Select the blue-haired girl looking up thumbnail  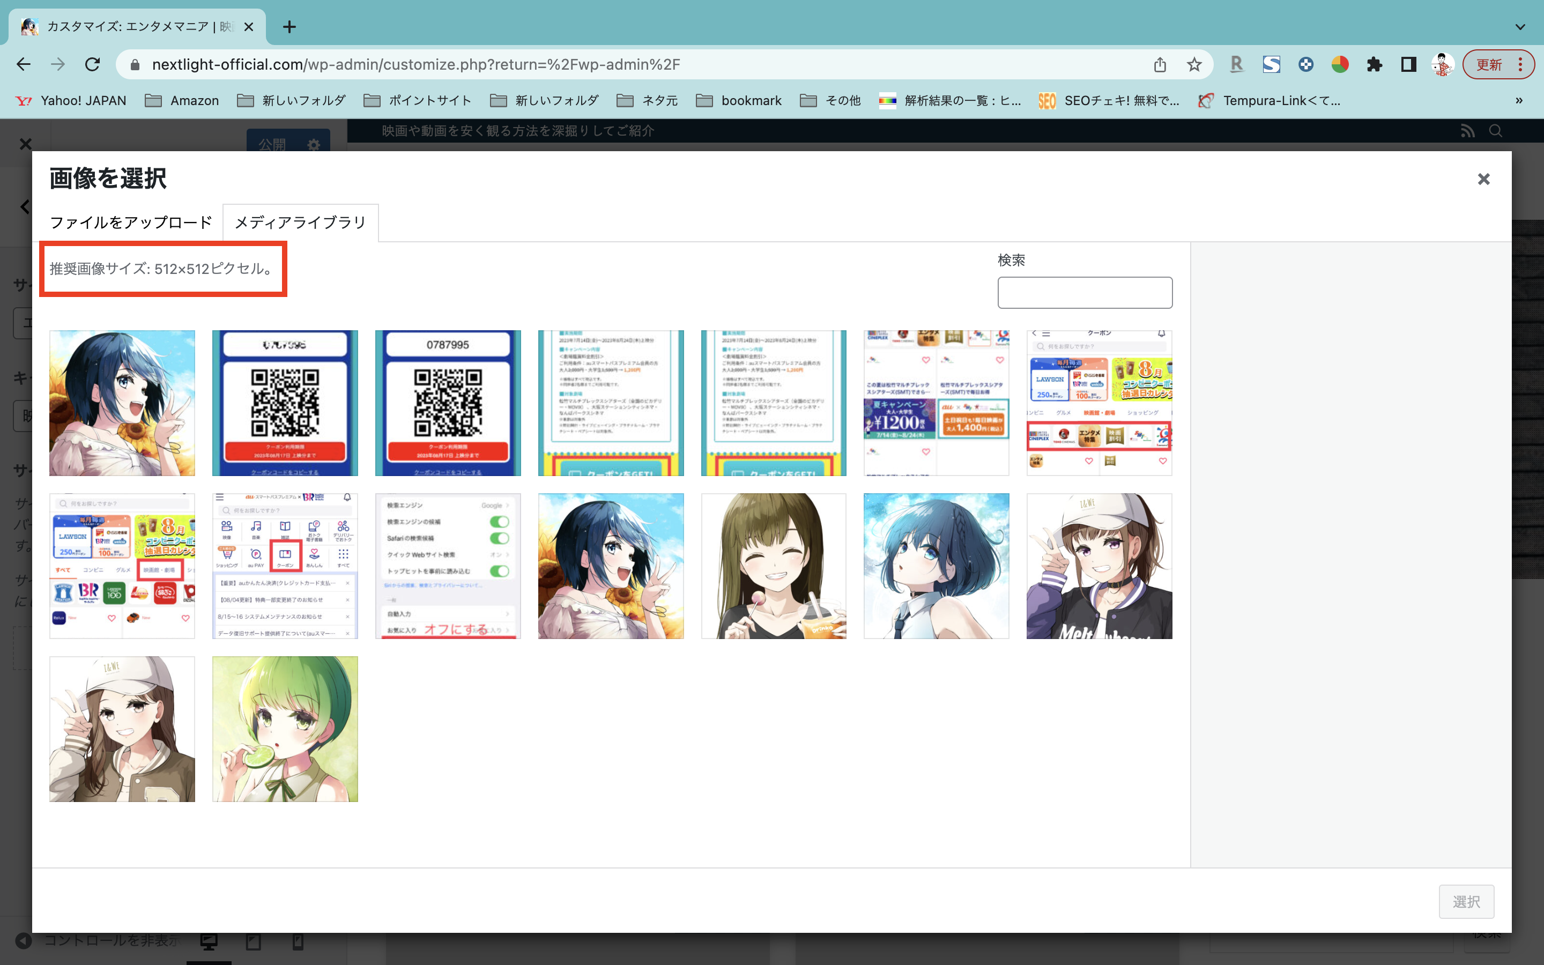[937, 566]
